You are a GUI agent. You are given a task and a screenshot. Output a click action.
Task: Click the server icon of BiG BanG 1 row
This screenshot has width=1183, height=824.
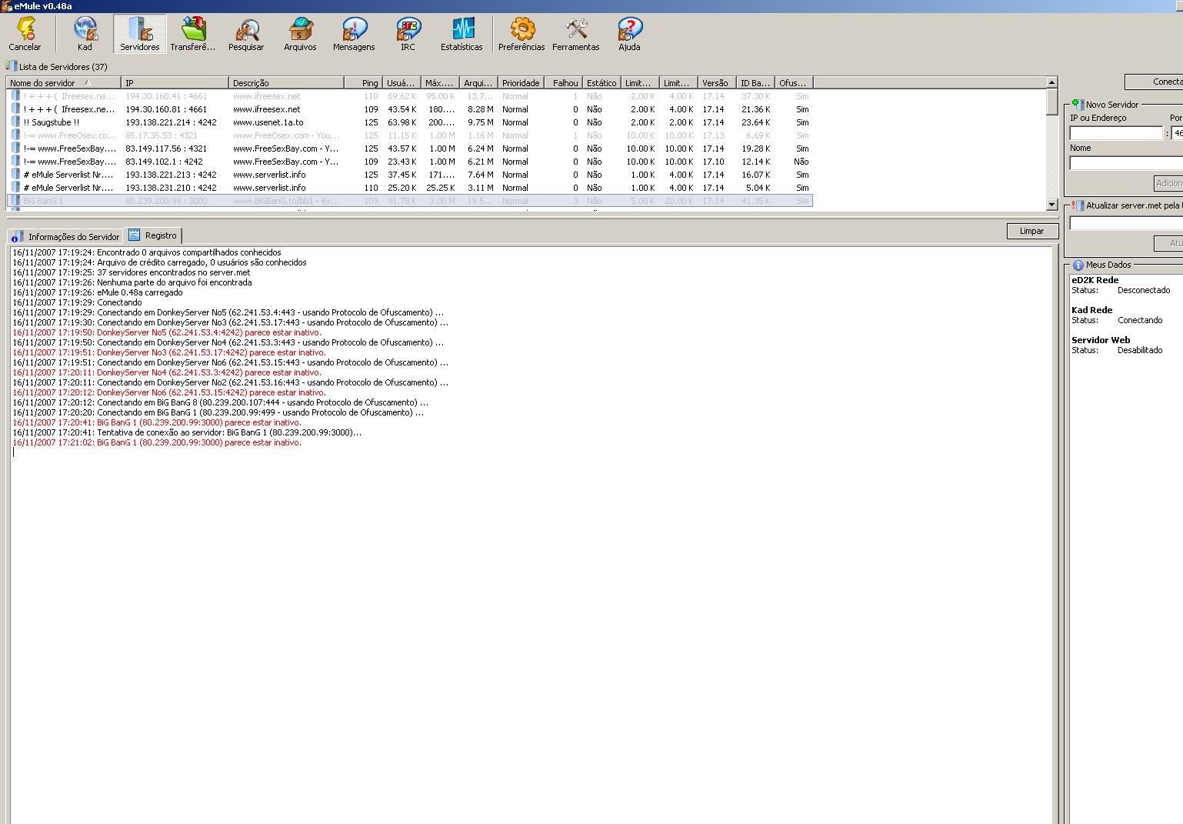(x=15, y=201)
